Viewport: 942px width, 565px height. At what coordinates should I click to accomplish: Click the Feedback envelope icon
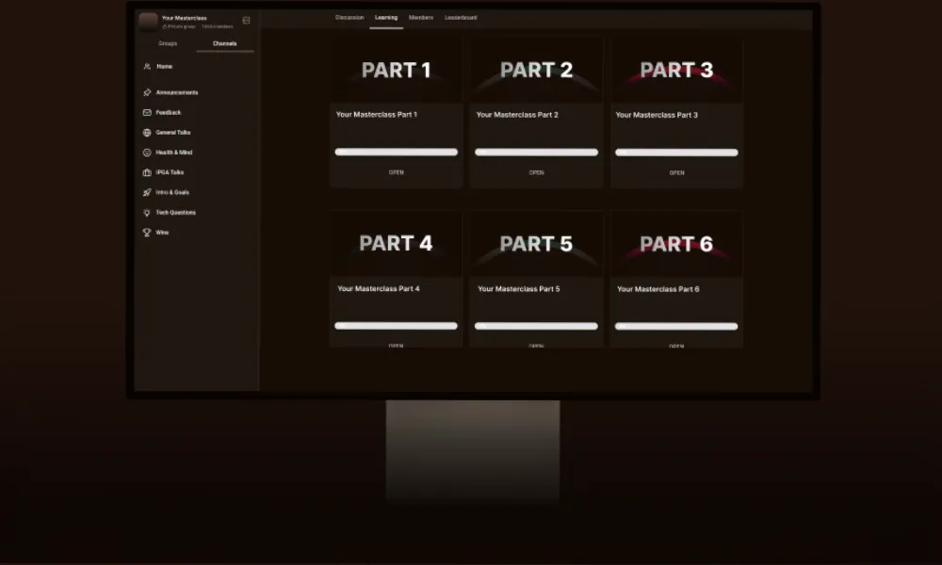pos(147,112)
